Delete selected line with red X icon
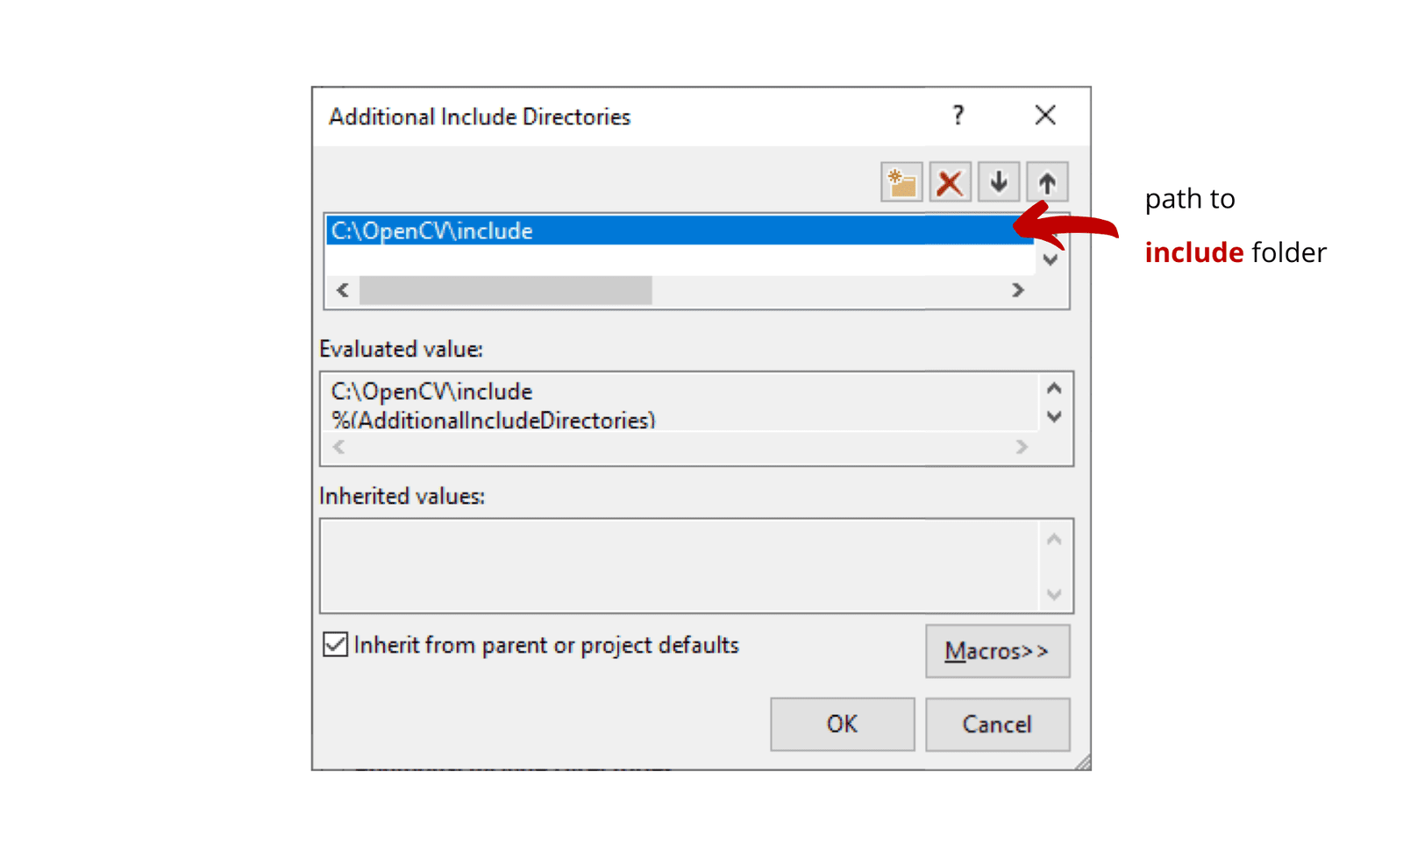Viewport: 1403px width, 857px height. click(950, 182)
